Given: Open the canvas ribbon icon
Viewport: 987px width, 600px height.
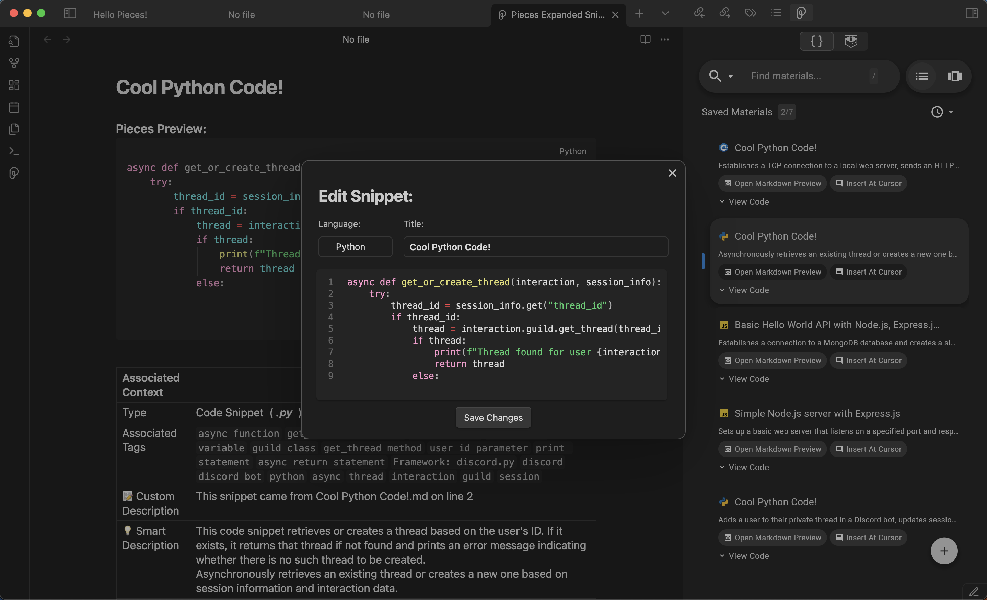Looking at the screenshot, I should [14, 85].
